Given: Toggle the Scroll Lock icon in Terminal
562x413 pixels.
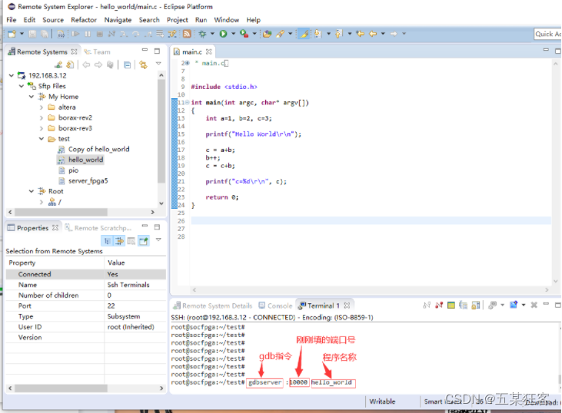Looking at the screenshot, I should tap(476, 306).
